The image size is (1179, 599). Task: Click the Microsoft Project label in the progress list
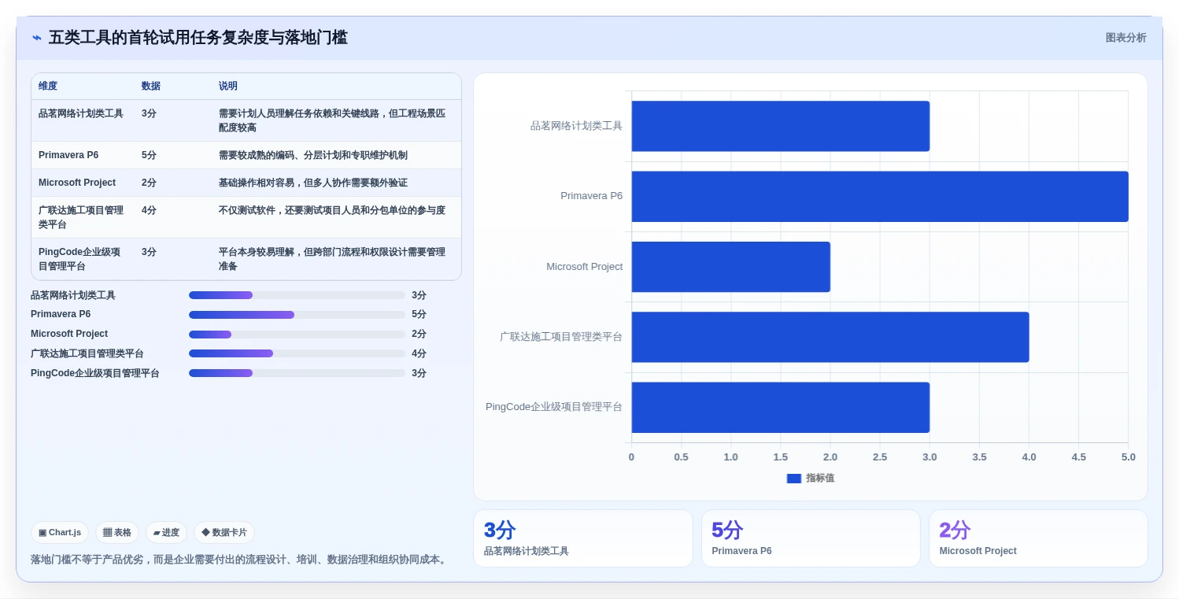(x=69, y=334)
